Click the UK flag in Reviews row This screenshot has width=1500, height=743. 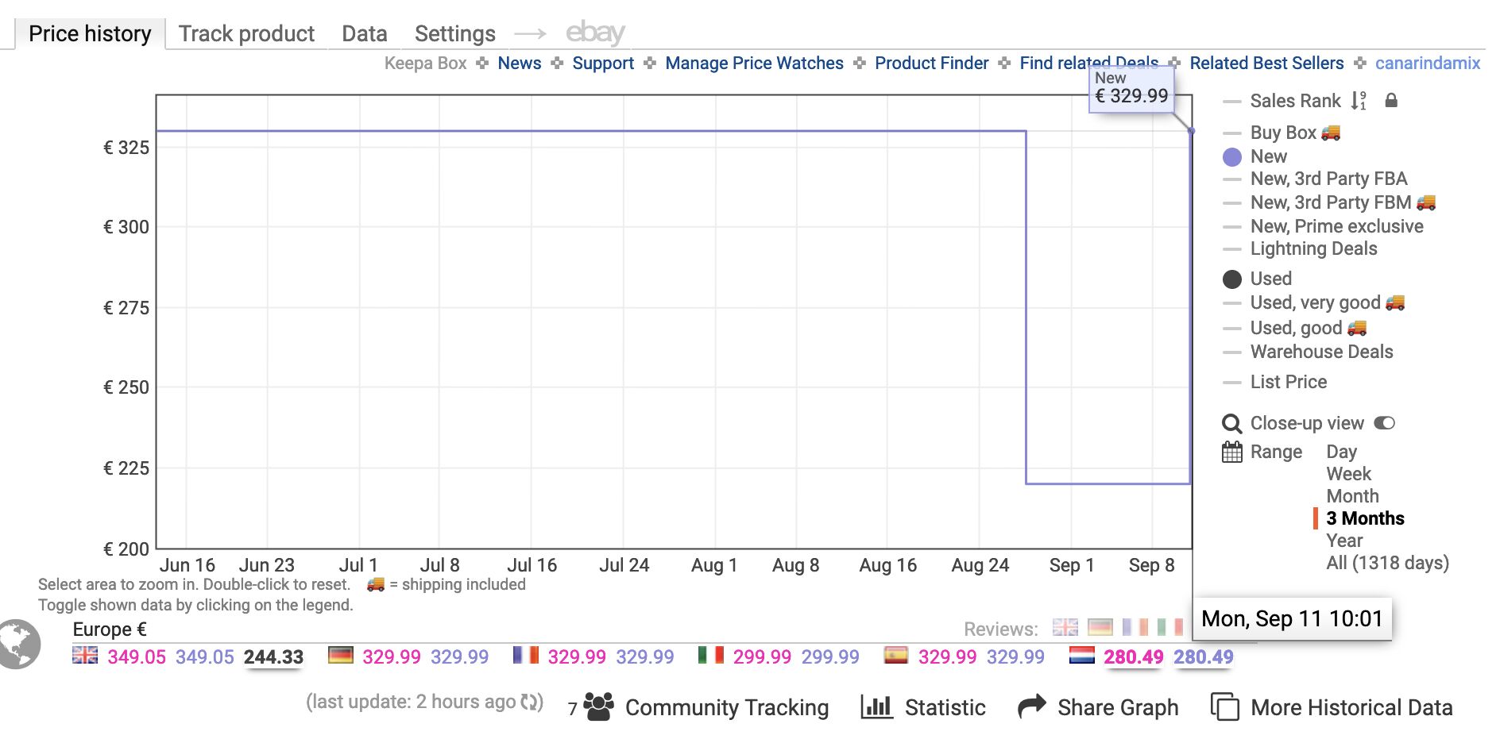pyautogui.click(x=1065, y=628)
